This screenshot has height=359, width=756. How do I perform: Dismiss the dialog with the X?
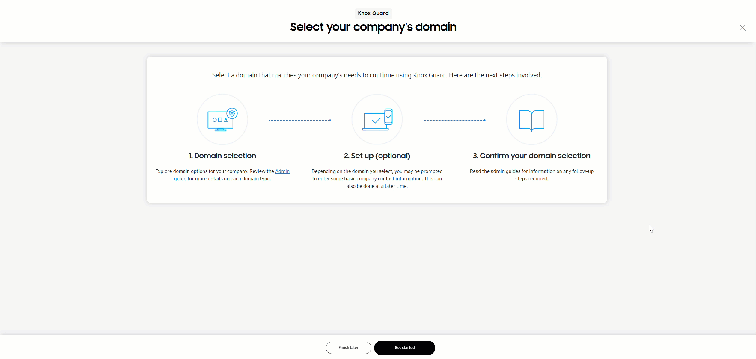coord(742,28)
